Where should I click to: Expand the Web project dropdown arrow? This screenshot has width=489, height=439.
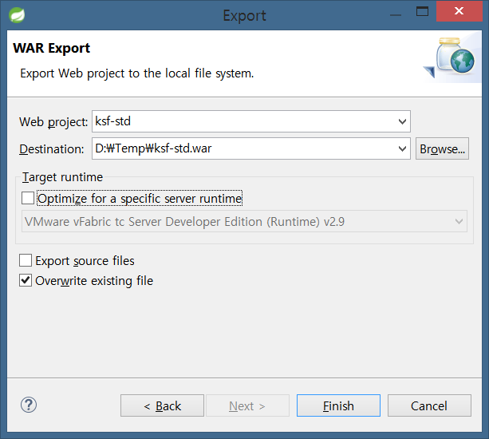point(402,121)
